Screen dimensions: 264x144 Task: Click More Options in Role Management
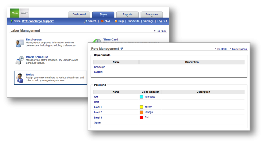pos(239,49)
